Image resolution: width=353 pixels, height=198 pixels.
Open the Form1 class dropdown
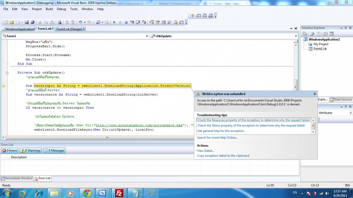[x=147, y=36]
